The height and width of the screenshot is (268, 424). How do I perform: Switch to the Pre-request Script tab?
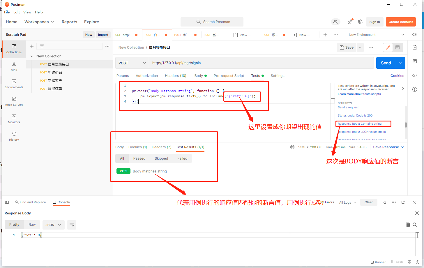229,76
